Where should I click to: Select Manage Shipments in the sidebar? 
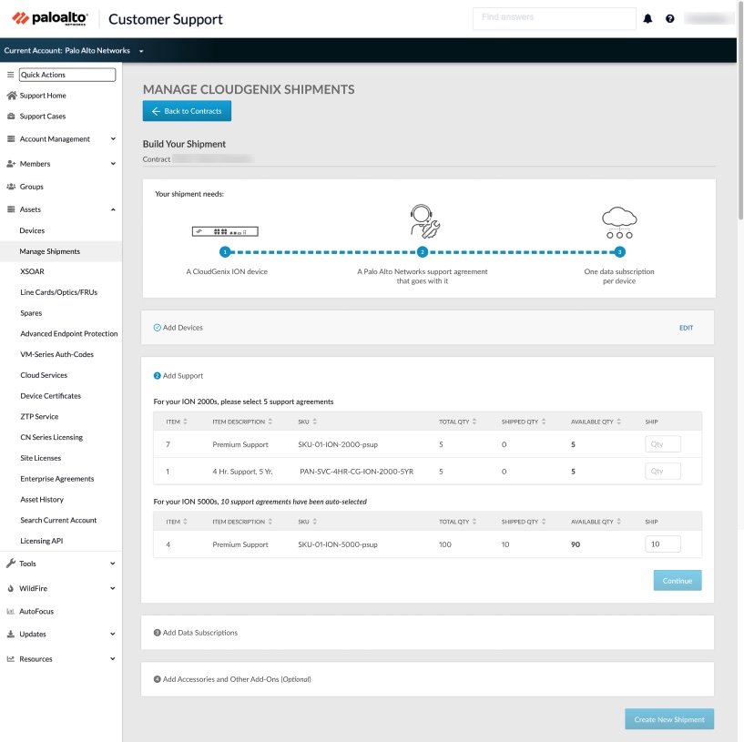pos(50,251)
